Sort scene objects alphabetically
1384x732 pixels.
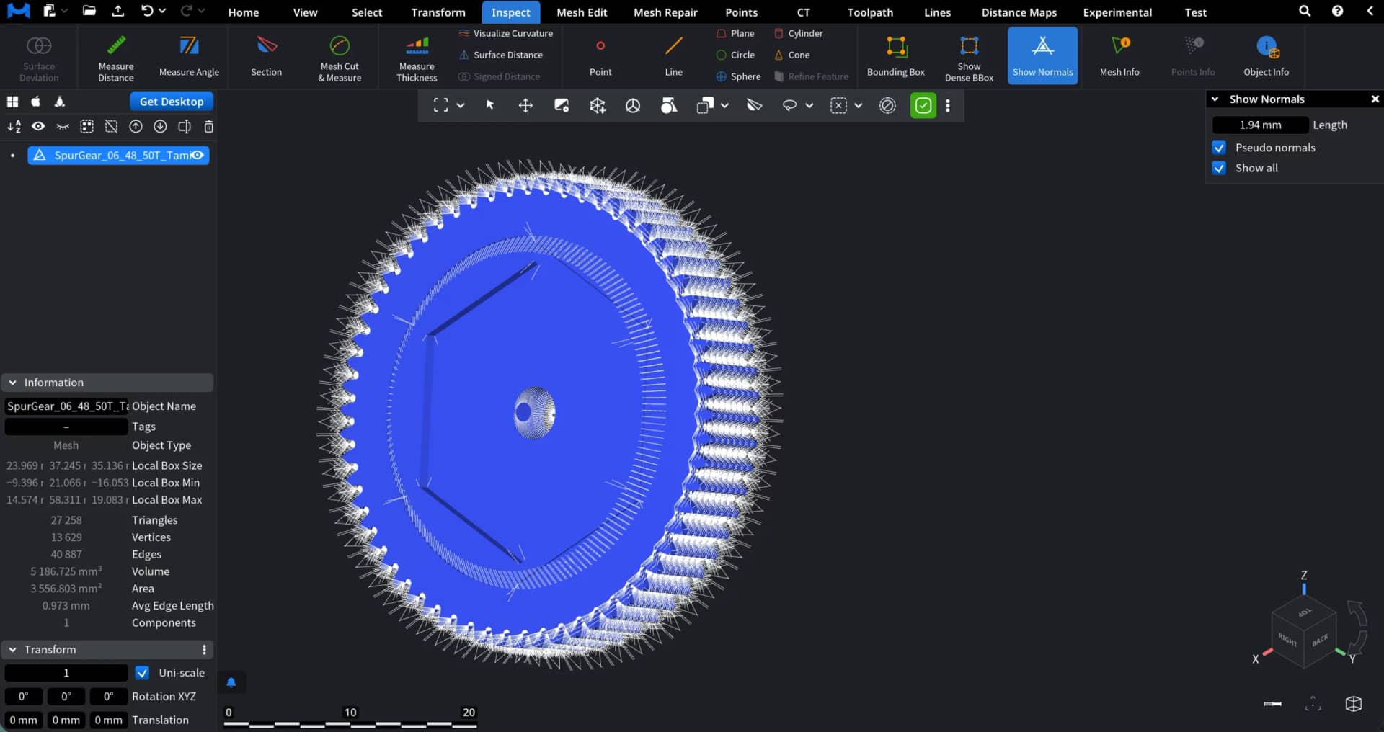point(14,127)
